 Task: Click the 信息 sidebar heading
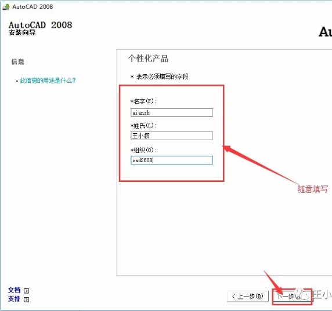(x=18, y=62)
